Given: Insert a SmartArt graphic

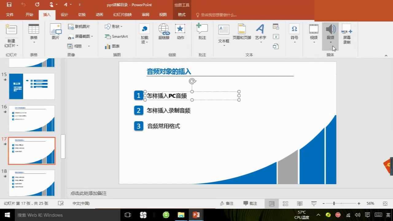Looking at the screenshot, I should (117, 37).
